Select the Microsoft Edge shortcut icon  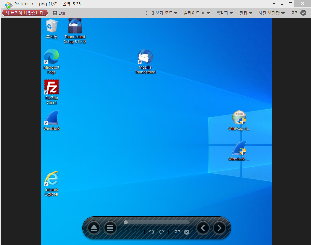pos(51,62)
